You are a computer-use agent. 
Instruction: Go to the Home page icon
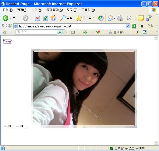click(54, 18)
